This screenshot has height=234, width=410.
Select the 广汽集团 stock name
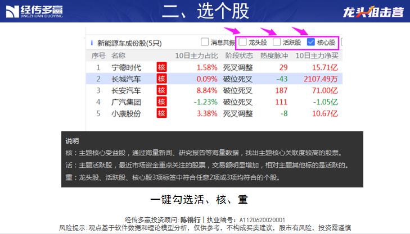(x=126, y=102)
